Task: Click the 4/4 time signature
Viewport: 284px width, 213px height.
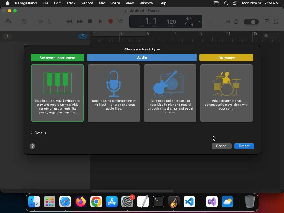Action: 189,19
